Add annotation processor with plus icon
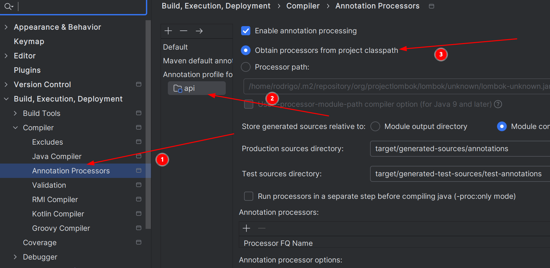The image size is (550, 268). click(246, 228)
